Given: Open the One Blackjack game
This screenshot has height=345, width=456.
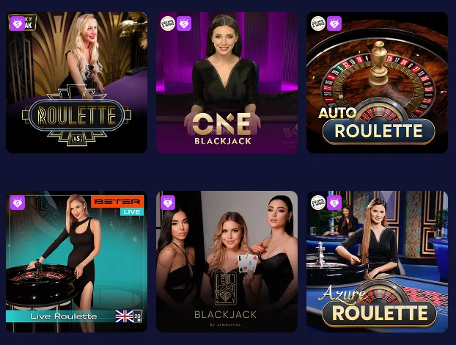Looking at the screenshot, I should pyautogui.click(x=227, y=82).
